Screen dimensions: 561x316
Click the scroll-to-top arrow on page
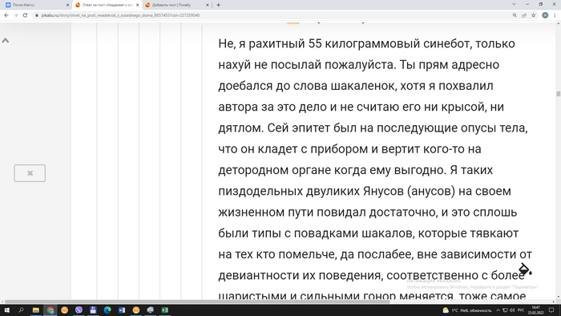6,40
